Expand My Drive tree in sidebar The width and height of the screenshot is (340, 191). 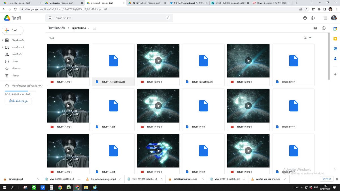click(x=3, y=40)
